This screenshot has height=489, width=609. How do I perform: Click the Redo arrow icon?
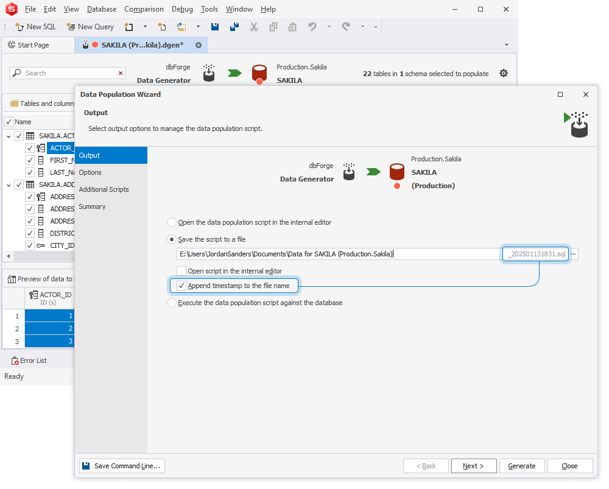pos(346,27)
